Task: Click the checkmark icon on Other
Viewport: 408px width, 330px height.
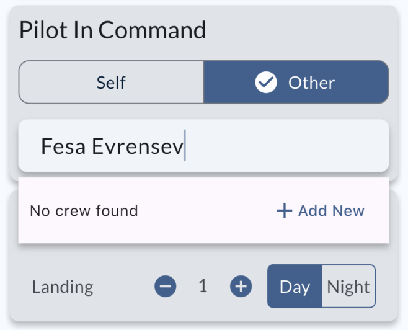Action: [x=266, y=82]
